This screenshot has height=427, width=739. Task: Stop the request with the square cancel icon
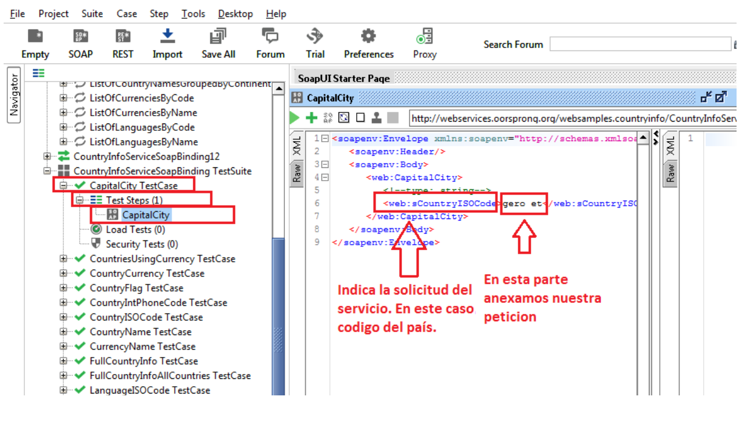click(x=360, y=119)
